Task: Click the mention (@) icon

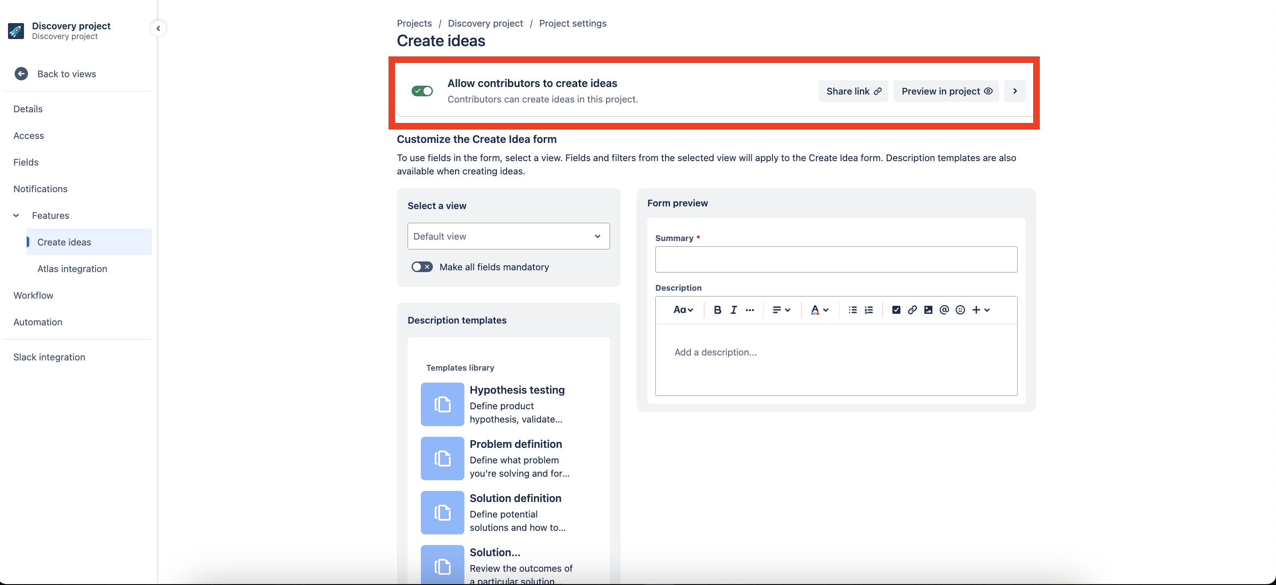Action: [x=944, y=310]
